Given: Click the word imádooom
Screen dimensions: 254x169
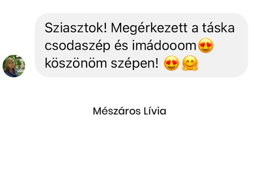Looking at the screenshot, I should pyautogui.click(x=164, y=46).
